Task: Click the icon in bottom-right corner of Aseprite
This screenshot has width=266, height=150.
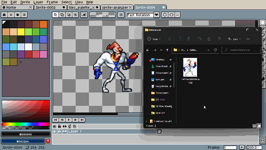Action: coord(262,141)
